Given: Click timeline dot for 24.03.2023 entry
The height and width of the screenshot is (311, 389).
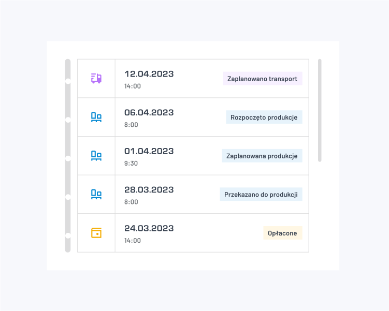Looking at the screenshot, I should 68,235.
